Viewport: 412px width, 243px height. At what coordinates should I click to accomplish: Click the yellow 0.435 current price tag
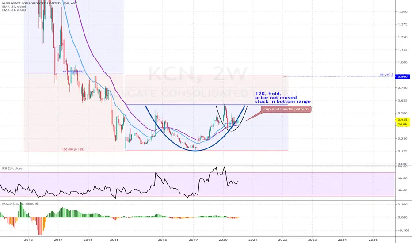(x=402, y=120)
